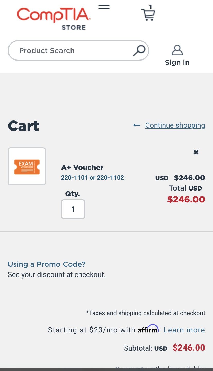Open the A+ Voucher product title

(82, 167)
